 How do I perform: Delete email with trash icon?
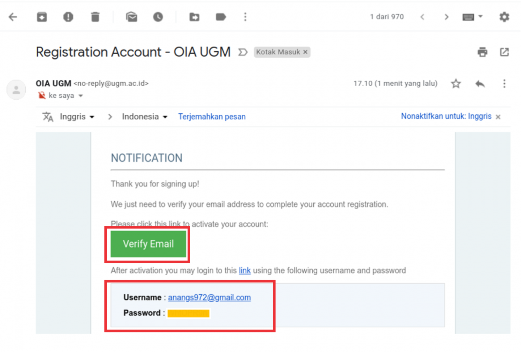95,17
